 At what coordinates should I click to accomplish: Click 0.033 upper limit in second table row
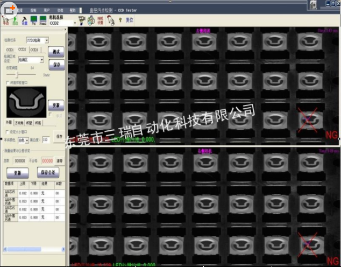(x=23, y=201)
